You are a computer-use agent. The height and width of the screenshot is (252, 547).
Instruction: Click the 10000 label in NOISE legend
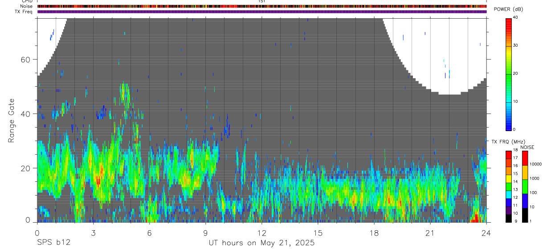(535, 164)
